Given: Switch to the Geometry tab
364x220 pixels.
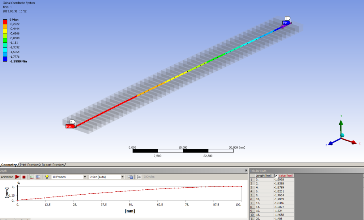Looking at the screenshot, I should (9, 165).
